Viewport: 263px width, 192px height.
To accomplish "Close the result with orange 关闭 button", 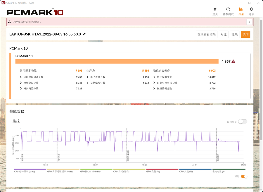I will point(245,34).
